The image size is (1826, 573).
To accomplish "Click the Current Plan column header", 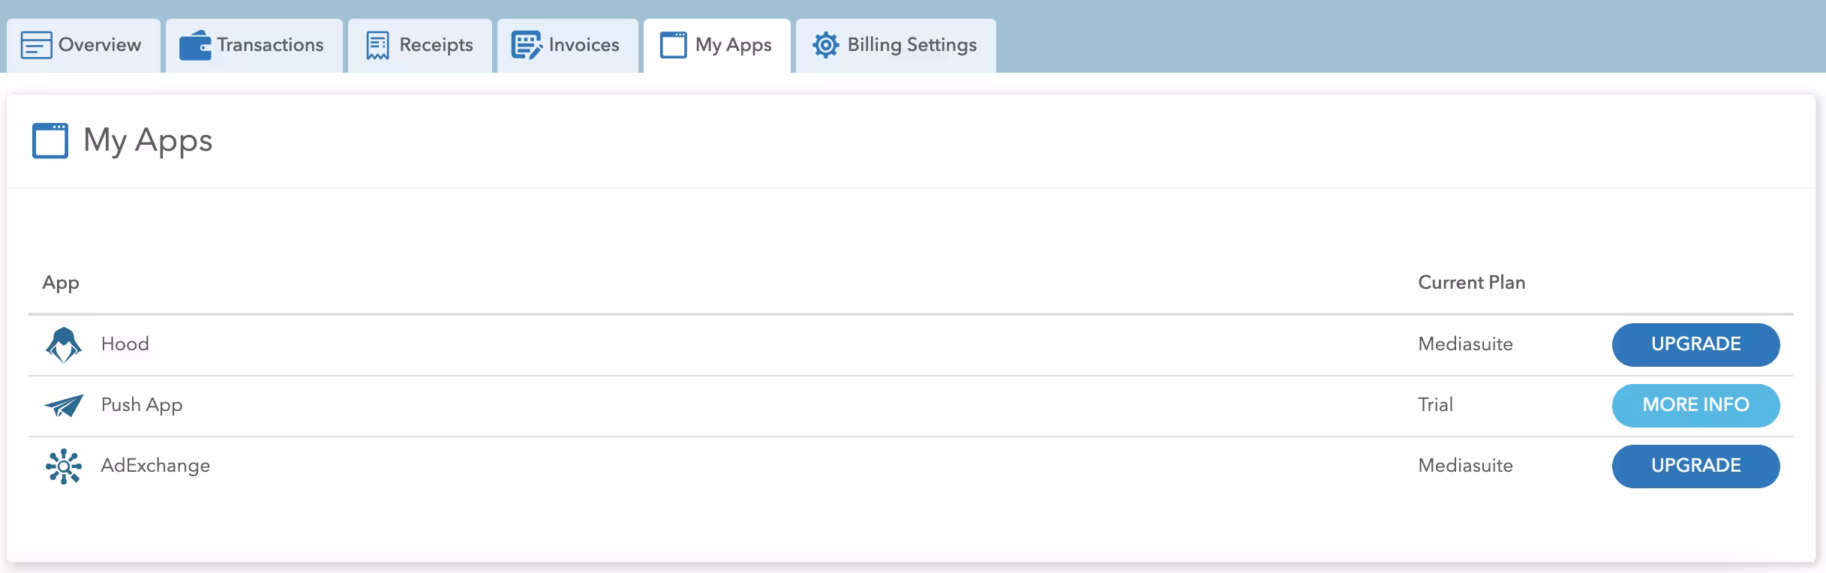I will [1471, 283].
